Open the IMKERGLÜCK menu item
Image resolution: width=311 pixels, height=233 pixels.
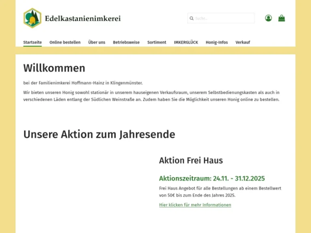coord(186,42)
